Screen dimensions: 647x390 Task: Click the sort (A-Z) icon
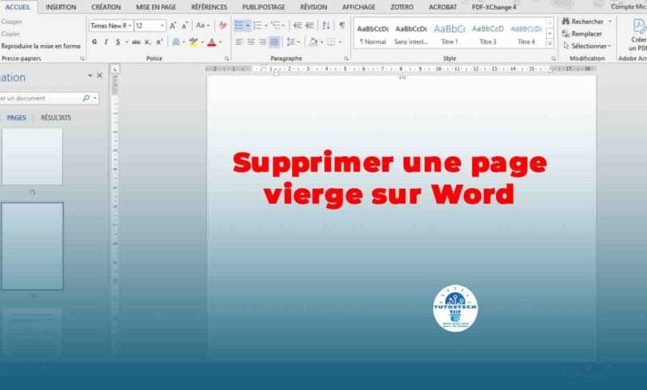326,26
